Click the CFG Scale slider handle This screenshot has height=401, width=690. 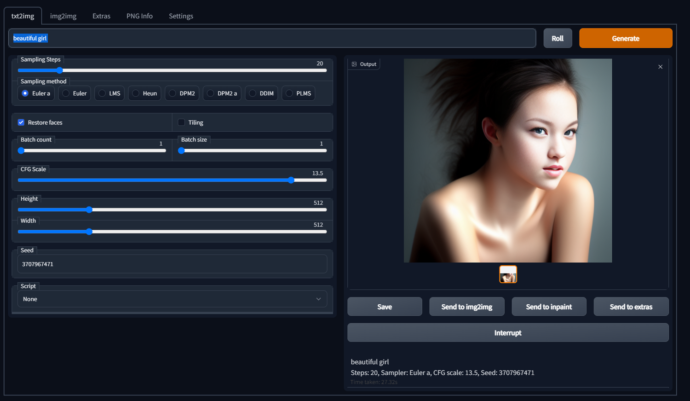(x=291, y=180)
